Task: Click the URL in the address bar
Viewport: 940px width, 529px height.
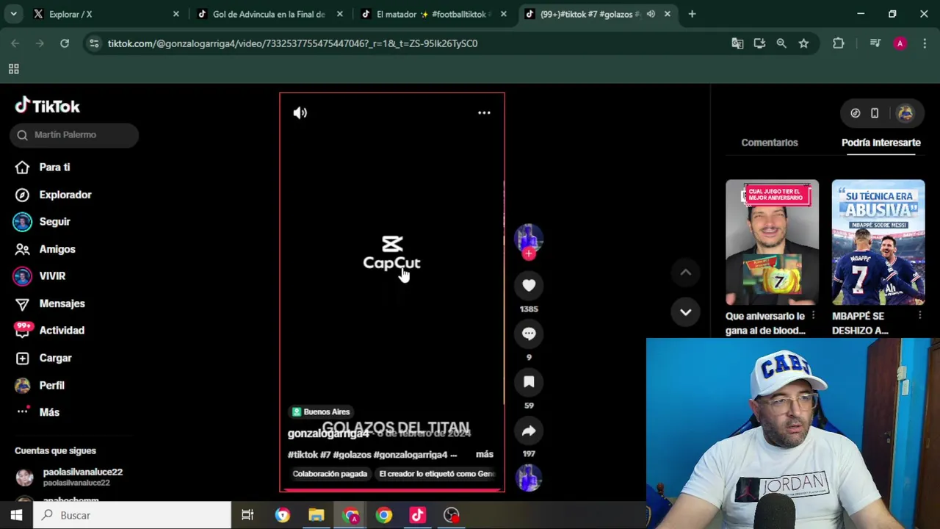Action: click(x=292, y=43)
